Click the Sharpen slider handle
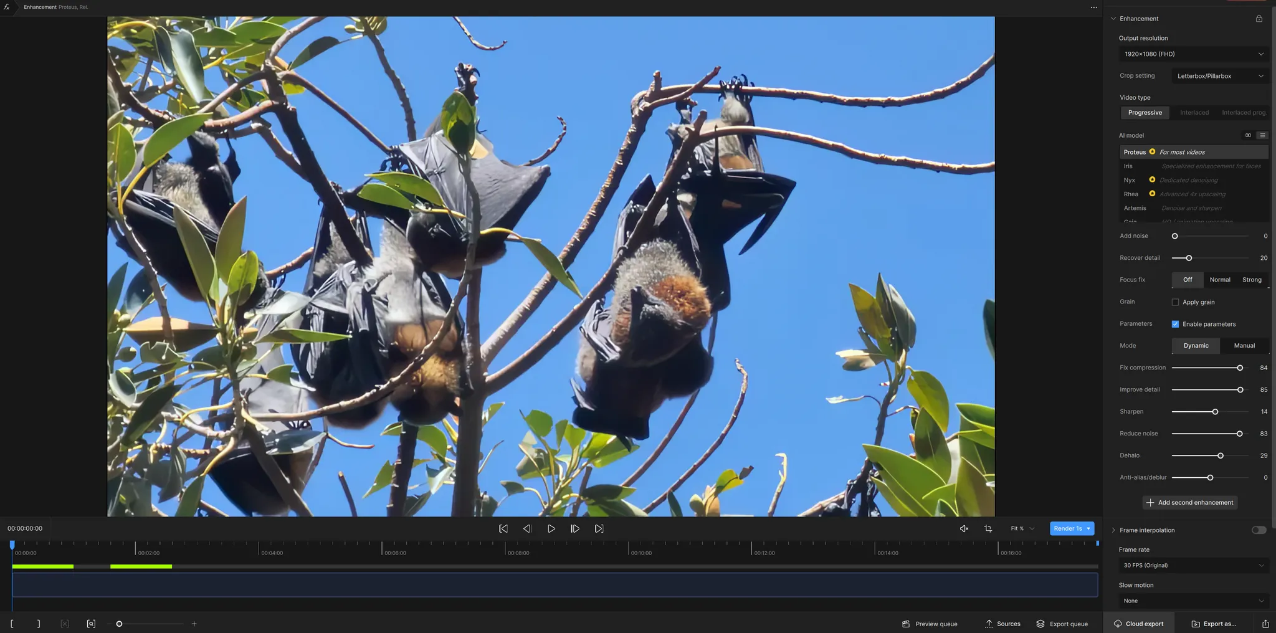Viewport: 1276px width, 633px height. click(1215, 412)
